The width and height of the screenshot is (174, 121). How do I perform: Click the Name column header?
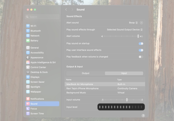[69, 80]
